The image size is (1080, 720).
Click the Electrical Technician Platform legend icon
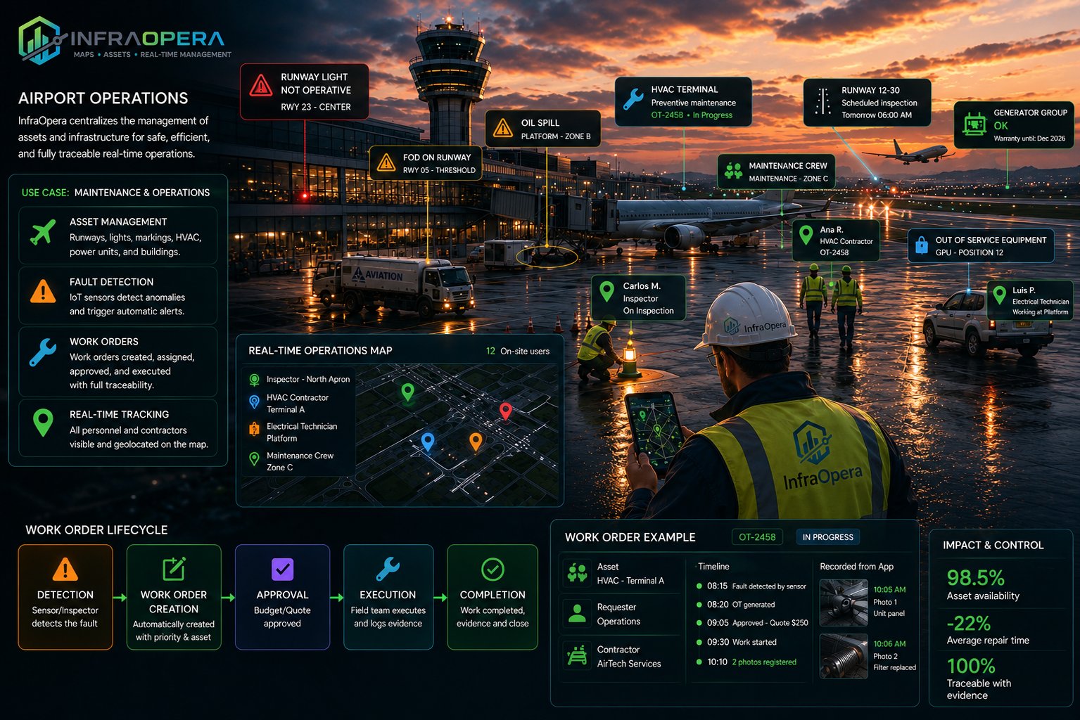255,428
